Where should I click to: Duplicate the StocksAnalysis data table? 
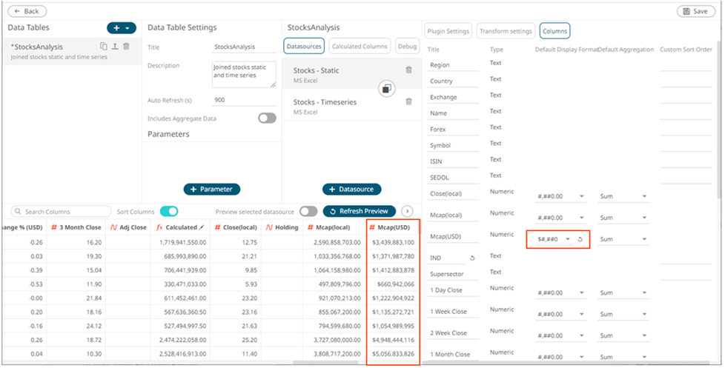(104, 46)
